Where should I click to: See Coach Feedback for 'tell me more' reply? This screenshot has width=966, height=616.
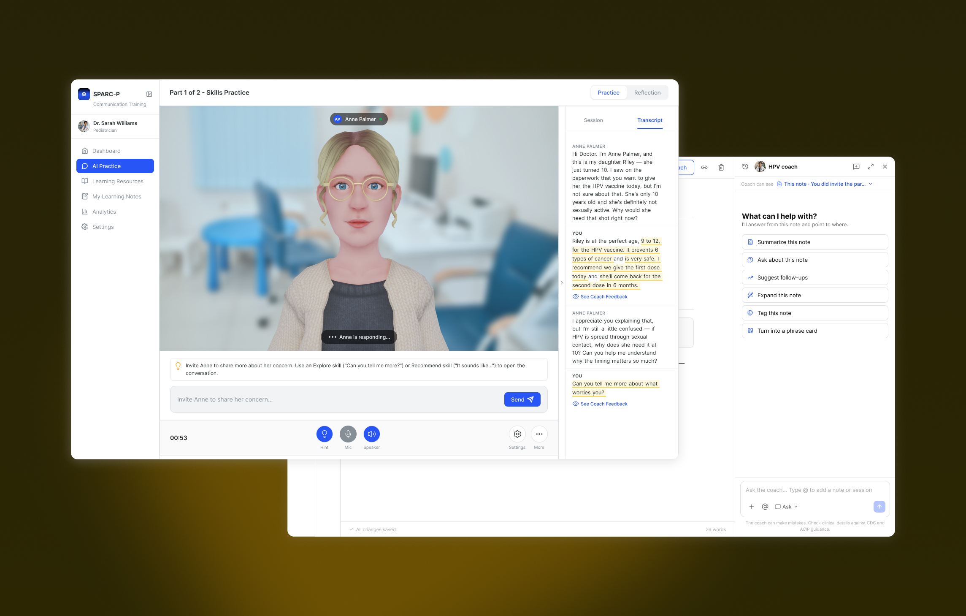point(600,404)
